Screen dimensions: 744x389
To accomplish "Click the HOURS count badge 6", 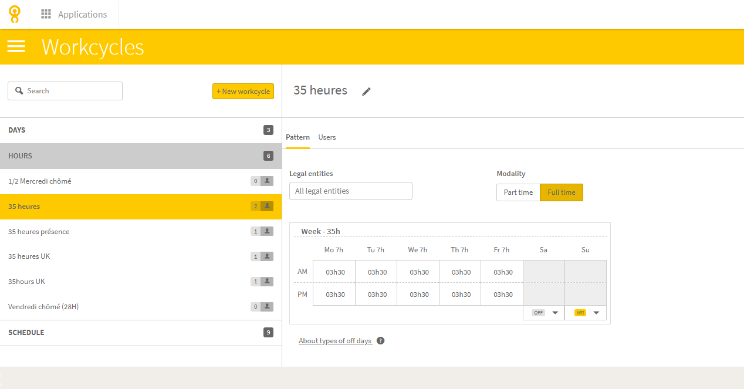I will 268,156.
